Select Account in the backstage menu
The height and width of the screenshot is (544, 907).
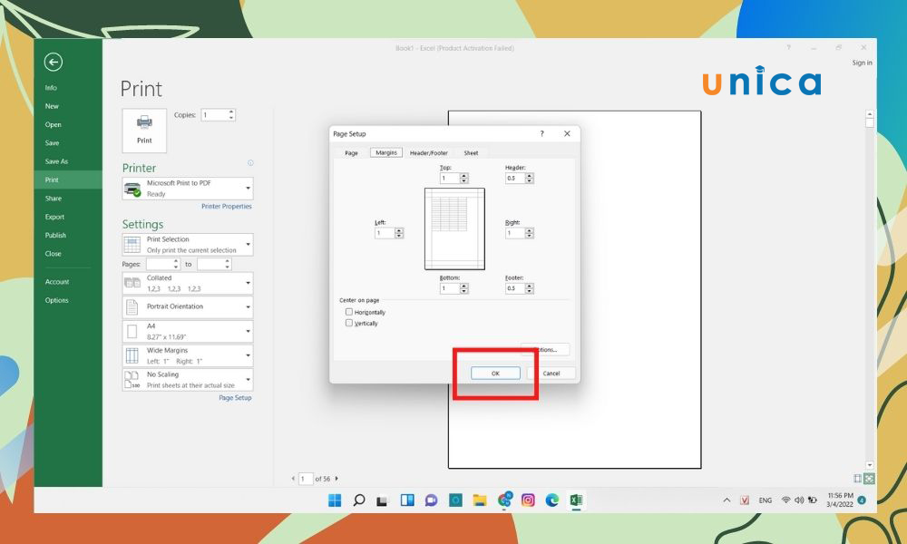click(x=56, y=282)
